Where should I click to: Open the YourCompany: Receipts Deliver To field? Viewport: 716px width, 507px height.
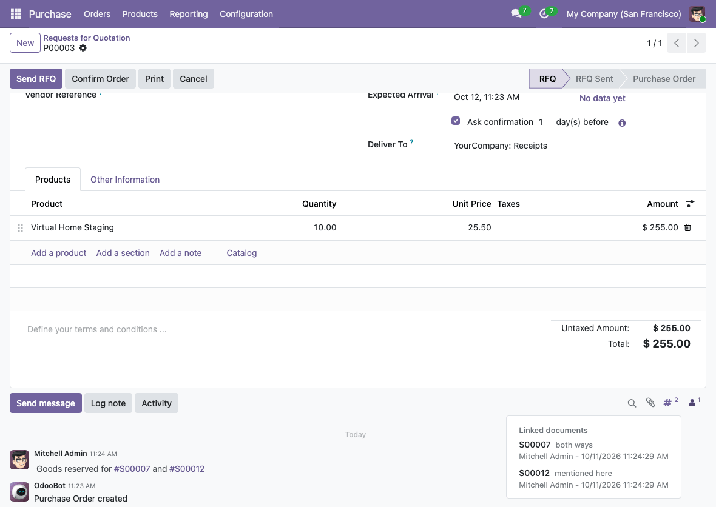(x=501, y=146)
